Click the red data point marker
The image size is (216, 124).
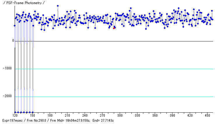[114, 28]
